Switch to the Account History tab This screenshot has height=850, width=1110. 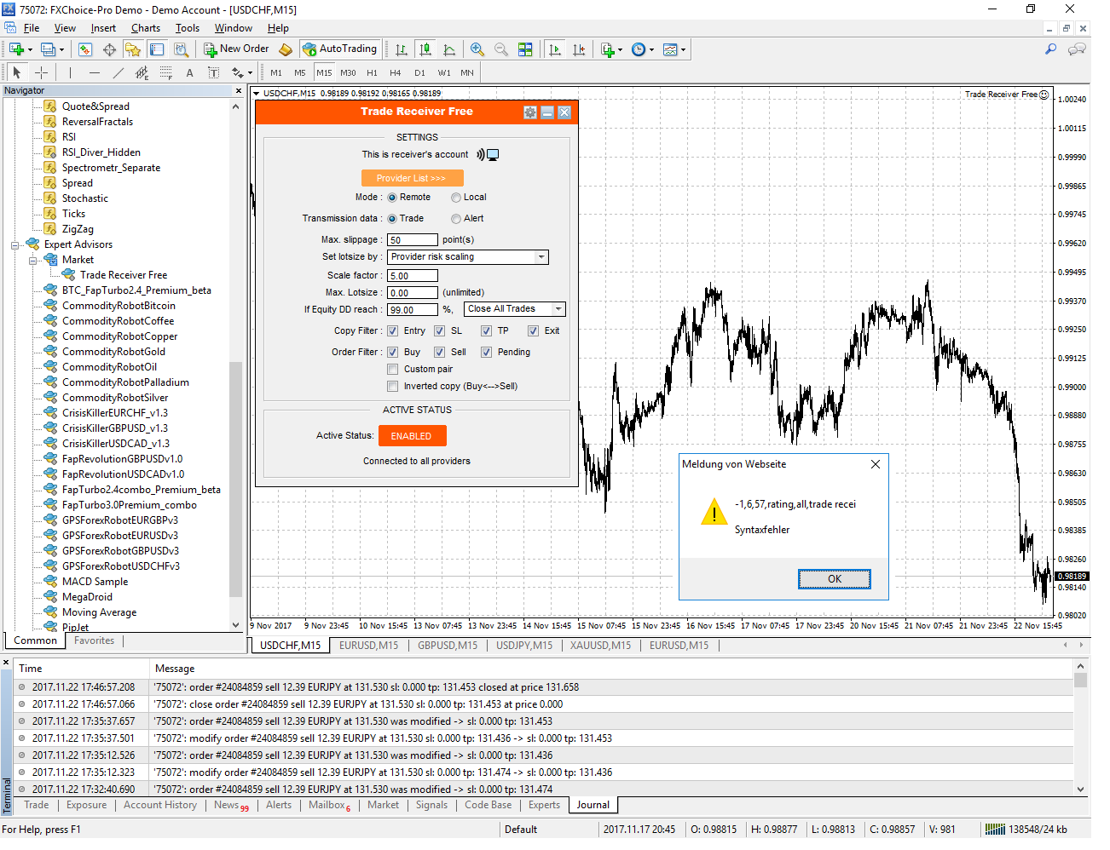coord(160,805)
